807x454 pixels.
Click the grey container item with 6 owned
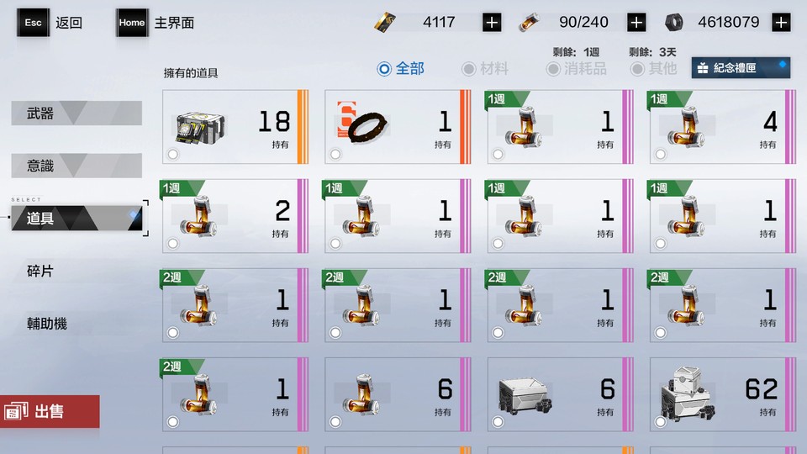coord(561,394)
